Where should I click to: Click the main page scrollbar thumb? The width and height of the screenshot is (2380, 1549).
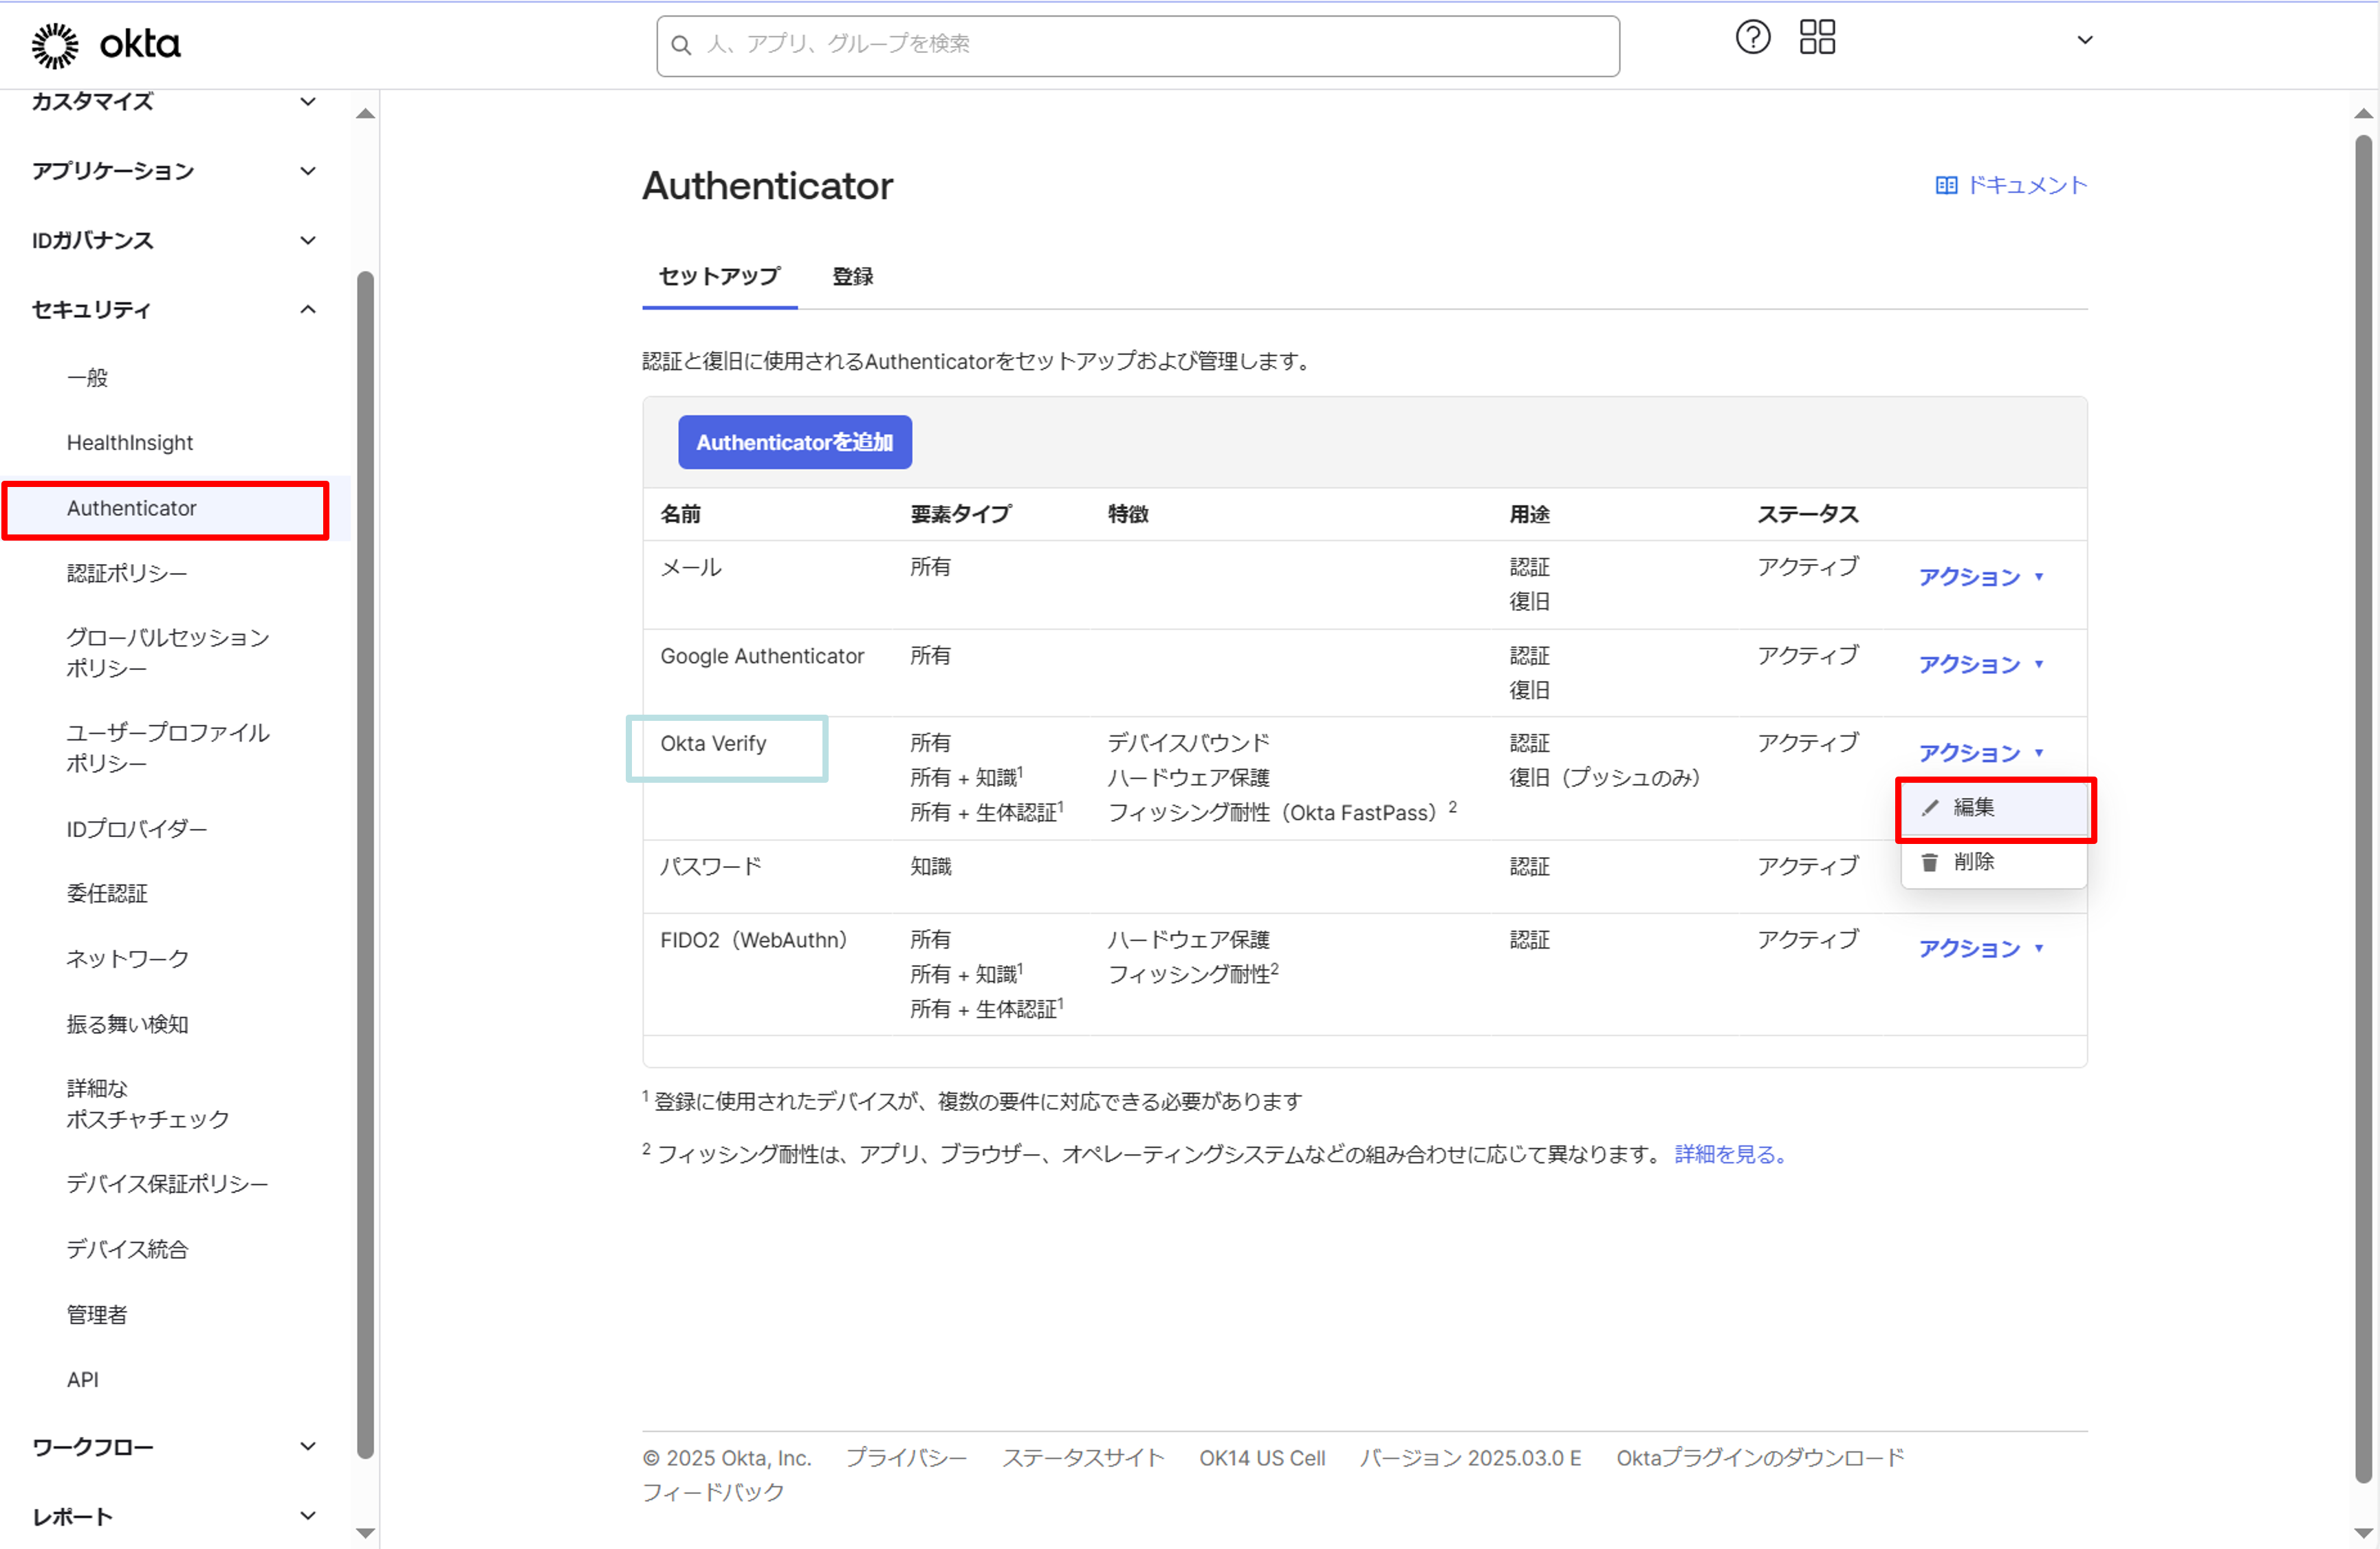(2363, 808)
